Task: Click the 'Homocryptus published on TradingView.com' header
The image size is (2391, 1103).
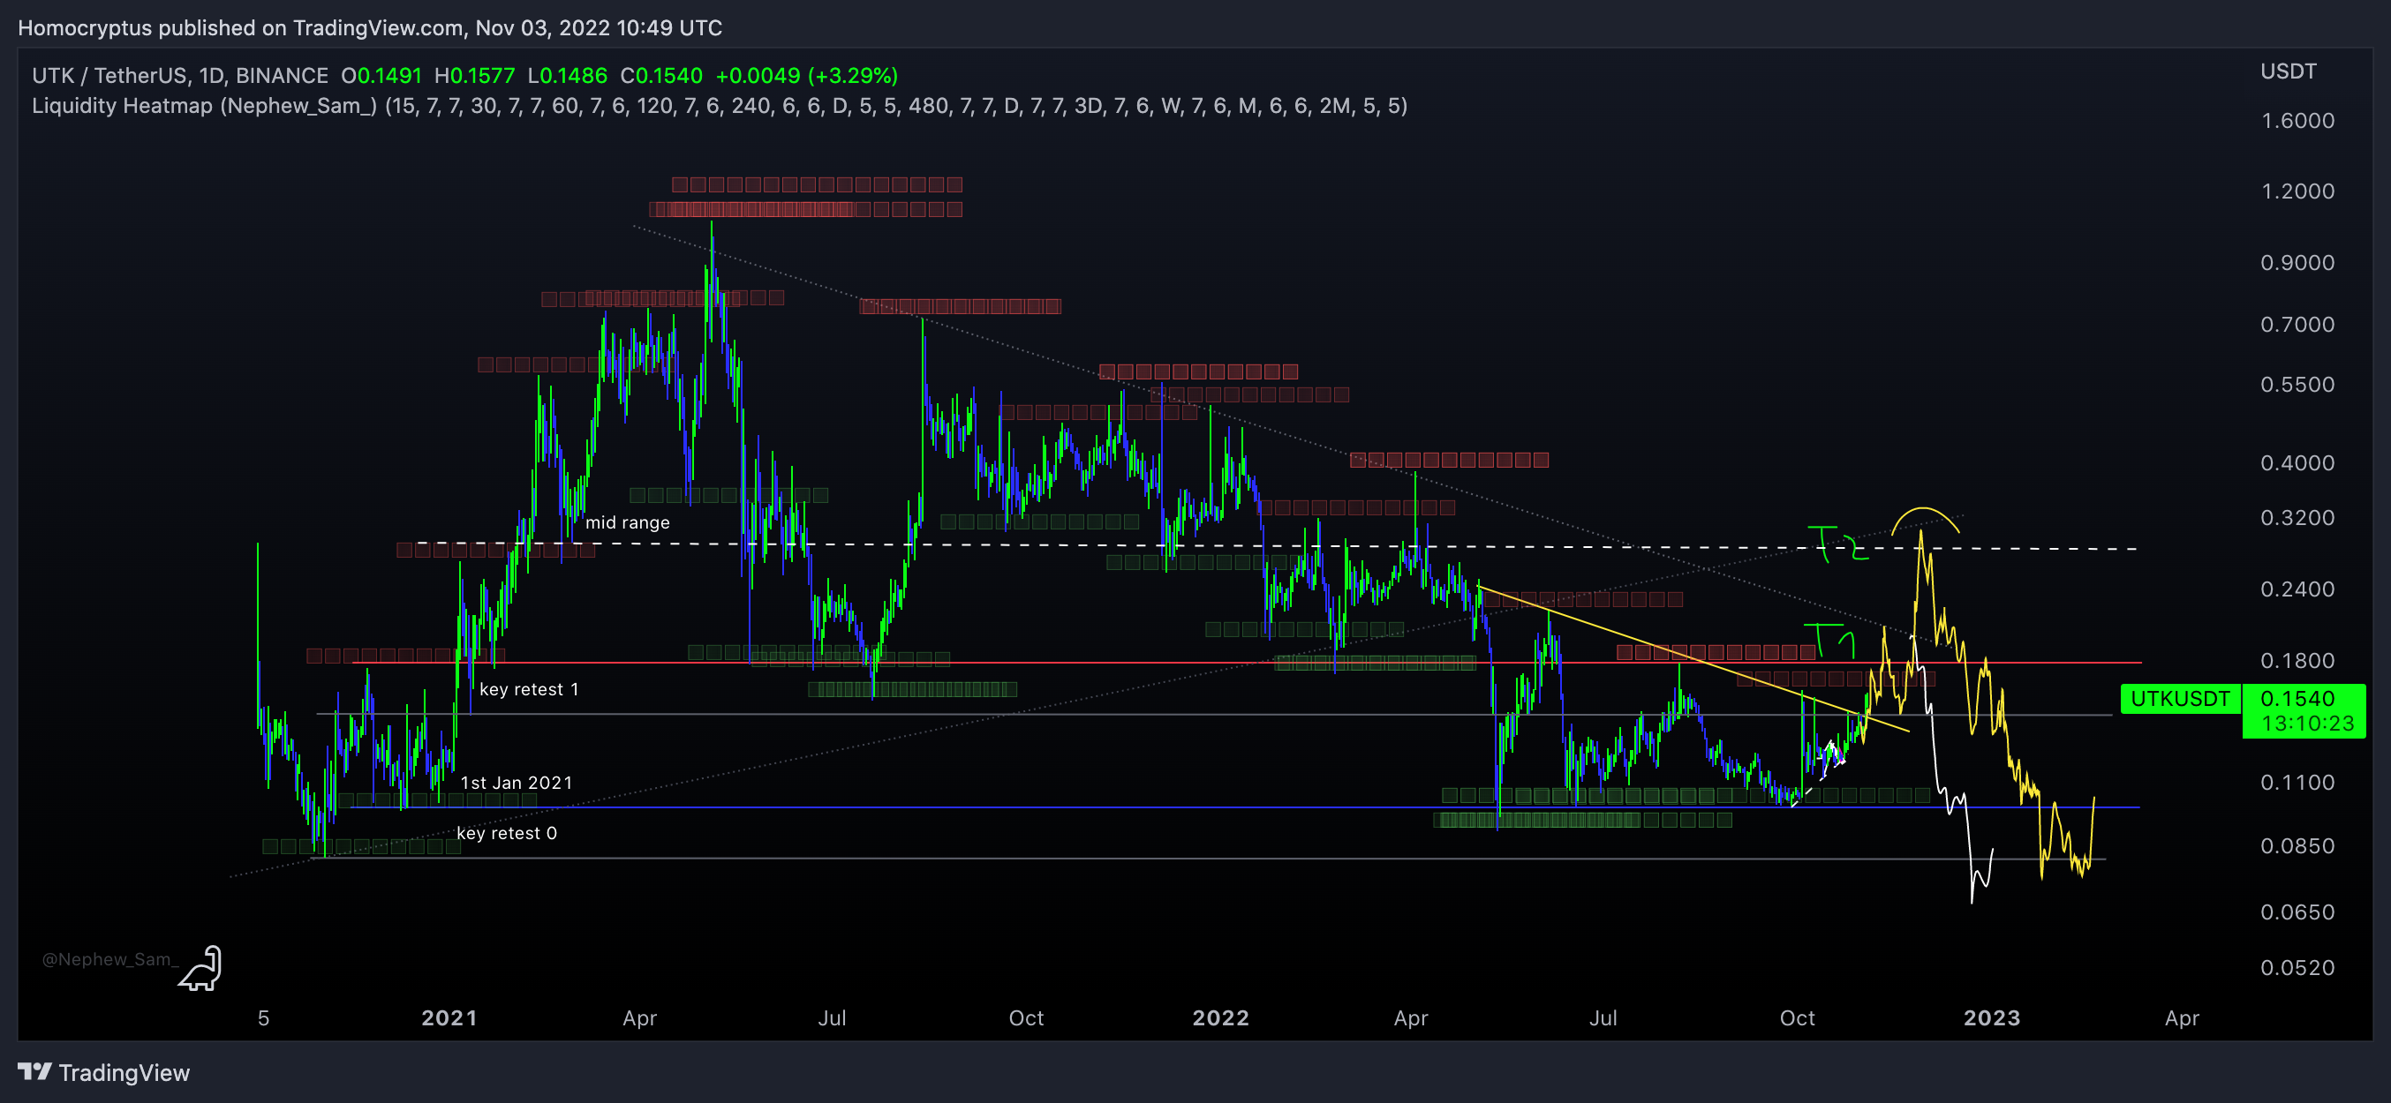Action: pyautogui.click(x=240, y=28)
